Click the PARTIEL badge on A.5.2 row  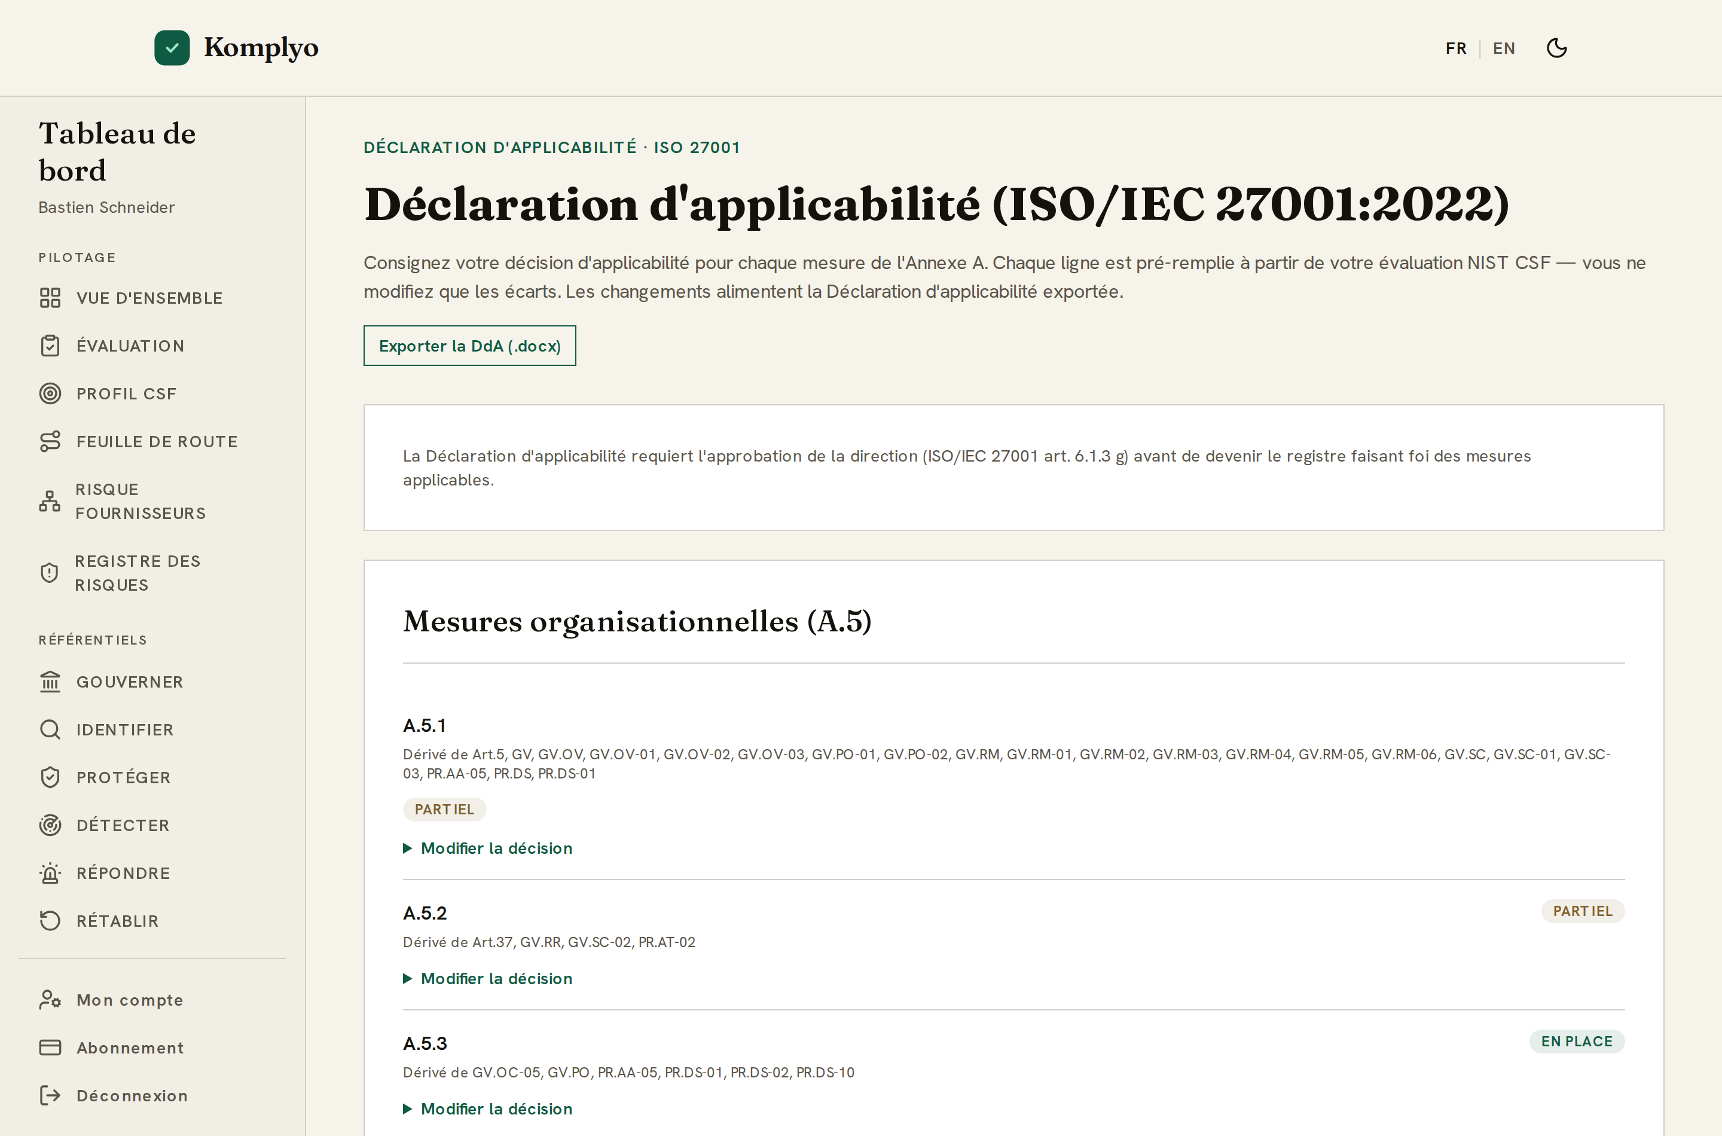[1582, 911]
